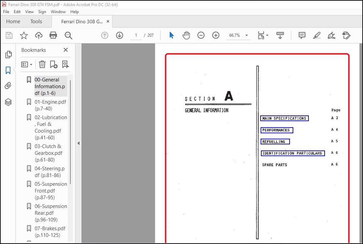Image resolution: width=363 pixels, height=244 pixels.
Task: Open the Sign menu
Action: (42, 11)
